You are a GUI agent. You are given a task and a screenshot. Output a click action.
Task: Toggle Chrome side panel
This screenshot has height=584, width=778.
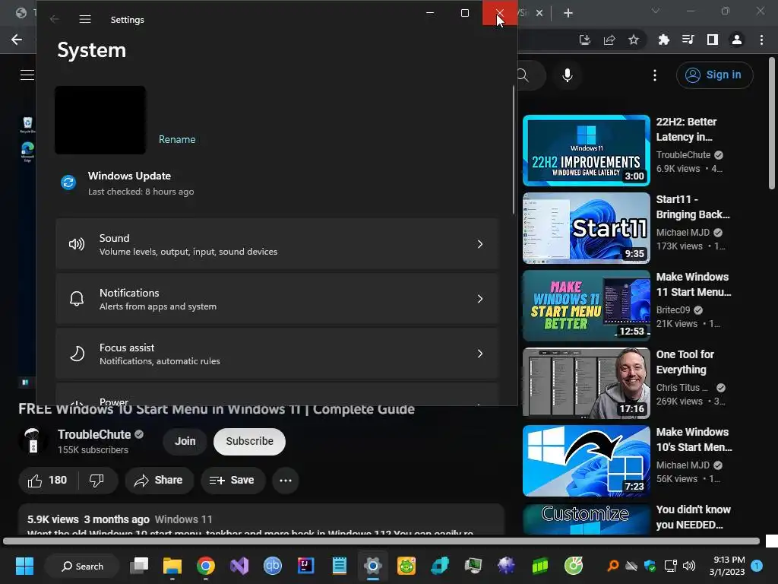click(713, 40)
